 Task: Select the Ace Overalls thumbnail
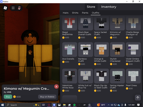click(x=70, y=50)
